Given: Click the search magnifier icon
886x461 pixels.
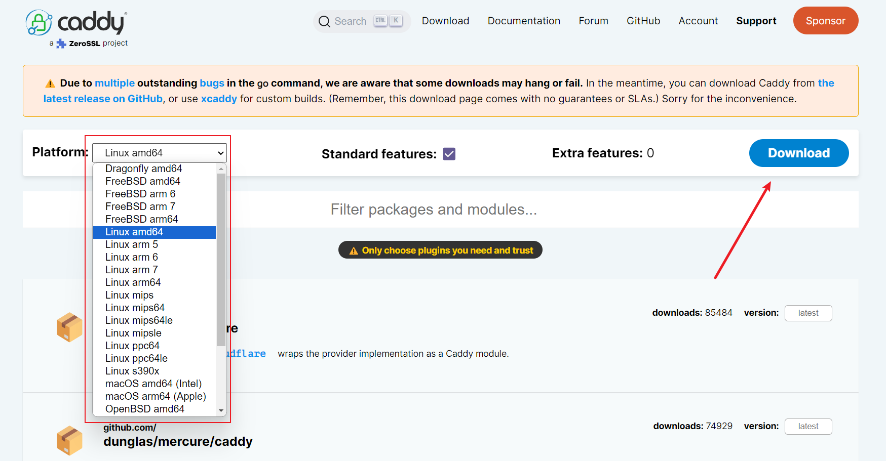Looking at the screenshot, I should pos(324,21).
